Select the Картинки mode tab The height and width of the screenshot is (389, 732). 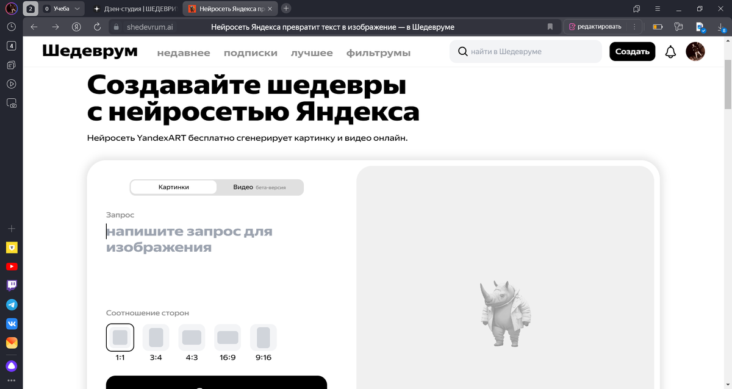[174, 187]
